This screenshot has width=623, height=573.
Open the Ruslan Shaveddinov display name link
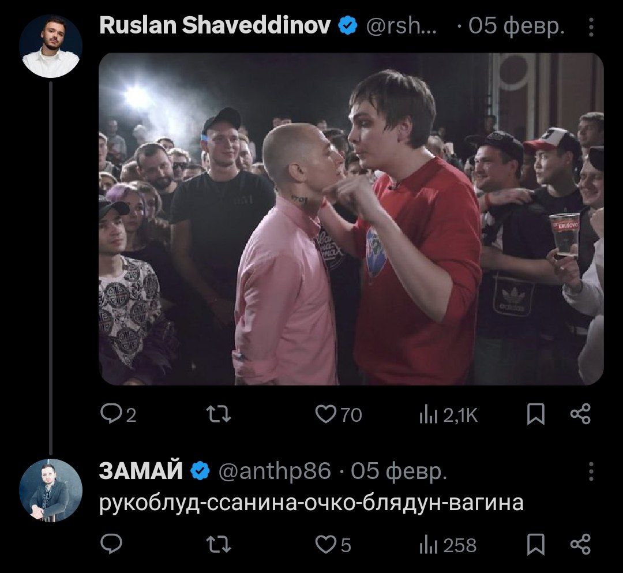pos(215,26)
